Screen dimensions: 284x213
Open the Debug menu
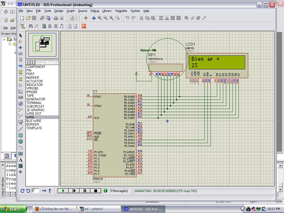coord(95,11)
